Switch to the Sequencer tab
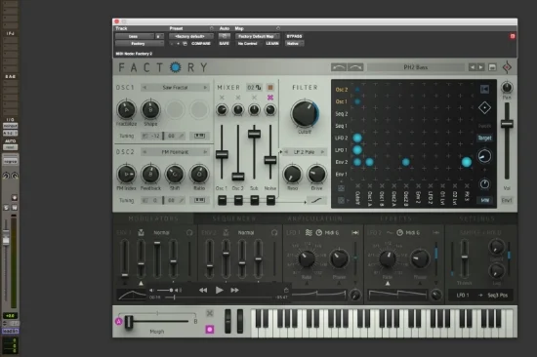 point(234,218)
